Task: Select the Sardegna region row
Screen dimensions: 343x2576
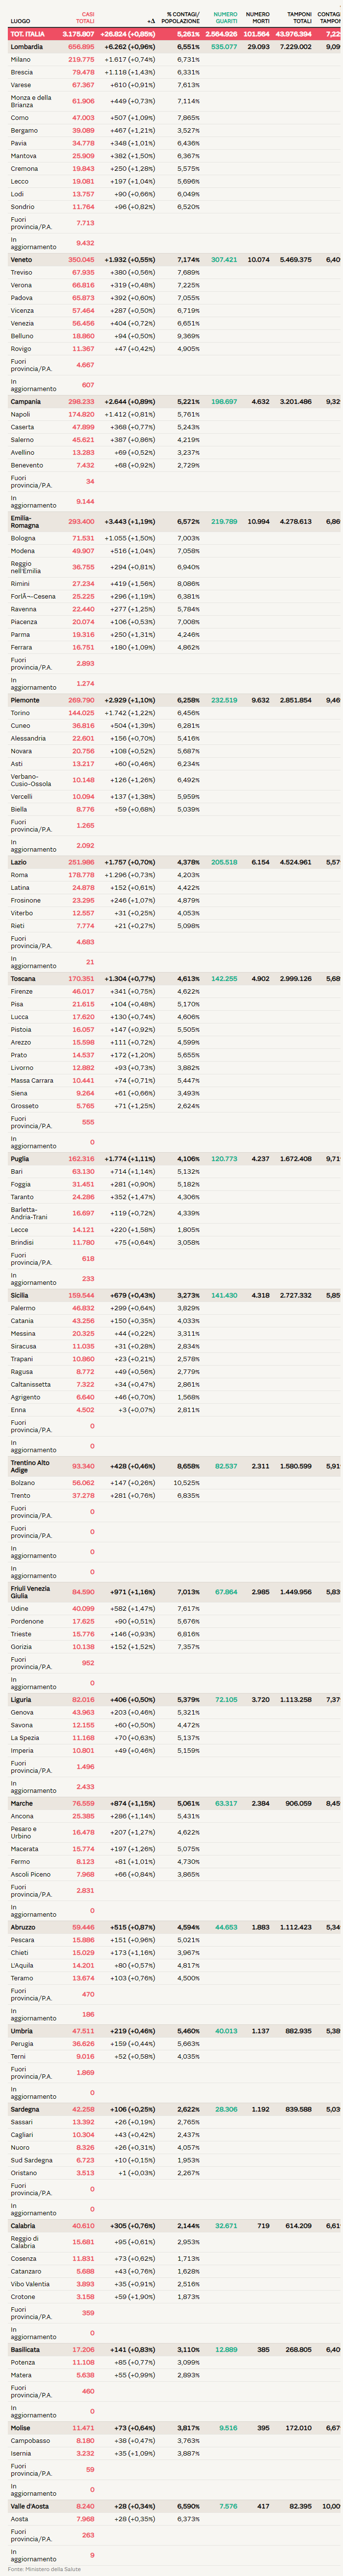Action: pyautogui.click(x=174, y=2109)
